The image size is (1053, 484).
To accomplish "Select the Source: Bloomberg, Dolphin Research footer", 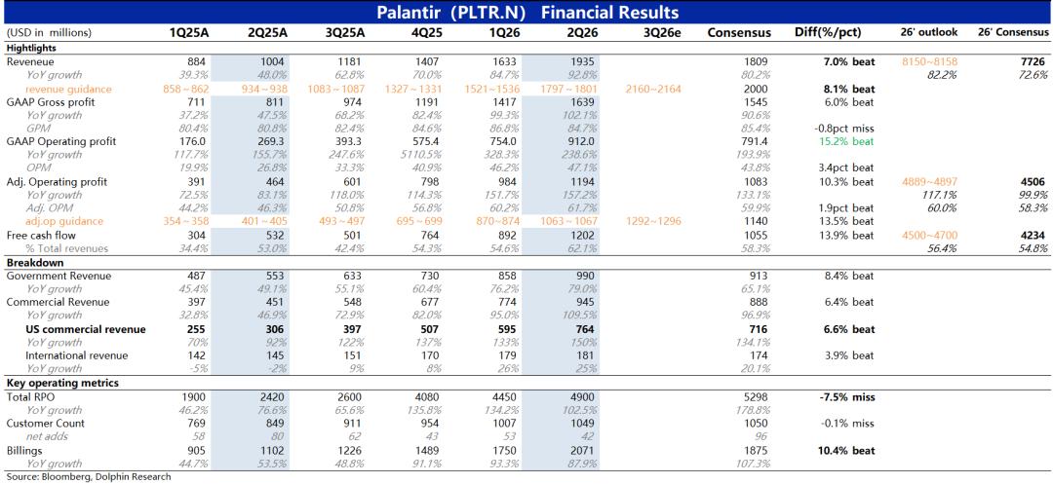I will [90, 476].
